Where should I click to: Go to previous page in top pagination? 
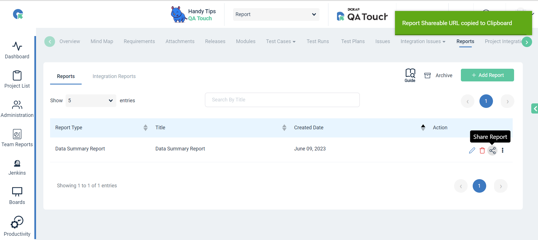click(468, 101)
